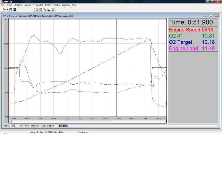Screen dimensions: 222x170
Task: Open the Analysis menu
Action: [x=18, y=5]
